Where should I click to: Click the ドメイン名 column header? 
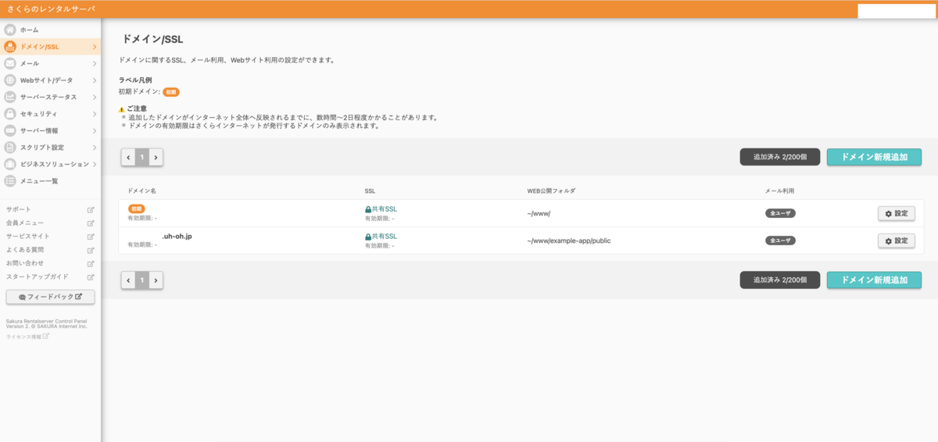click(142, 191)
